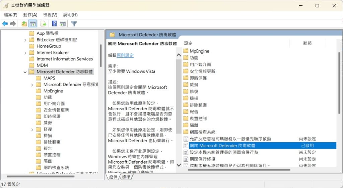Screen dimensions: 343x188
Task: Switch to the 標準 tab
Action: click(x=126, y=177)
